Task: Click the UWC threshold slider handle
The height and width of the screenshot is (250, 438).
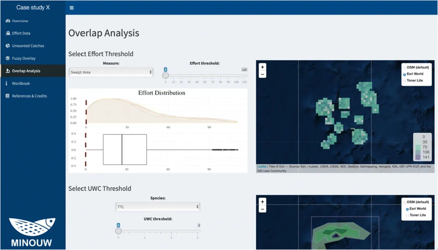Action: pyautogui.click(x=118, y=231)
